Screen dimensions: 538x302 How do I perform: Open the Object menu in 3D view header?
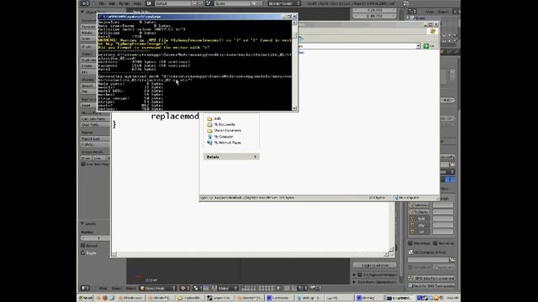[131, 289]
